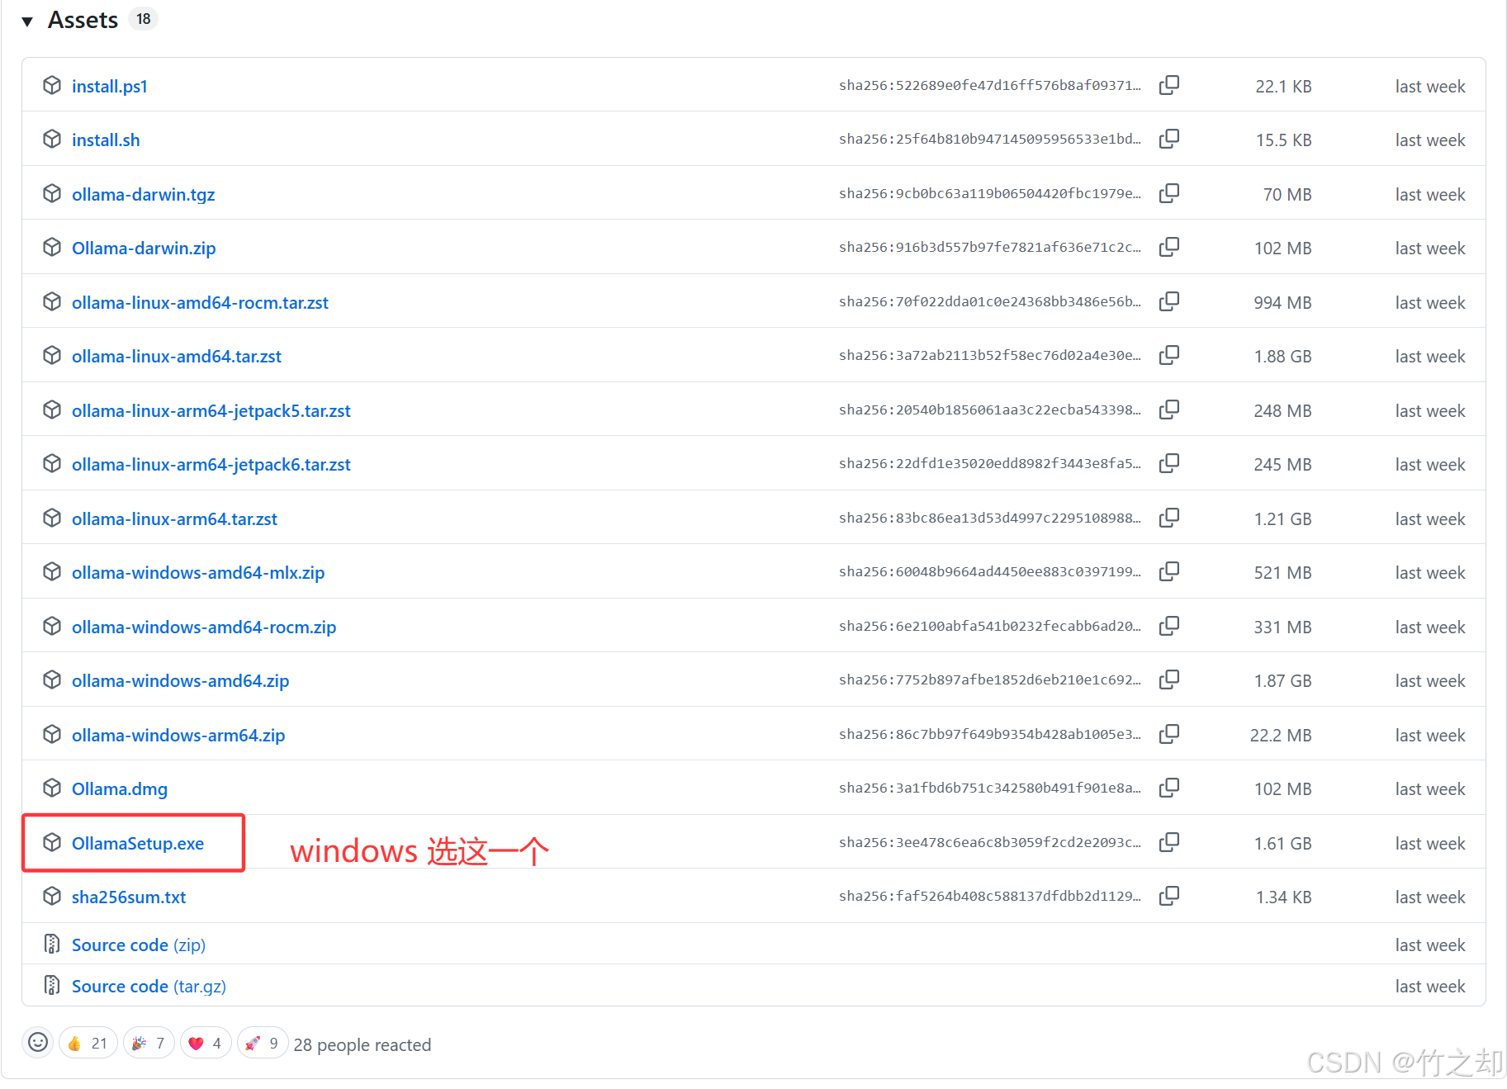Copy hash for ollama-windows-arm64.zip
This screenshot has width=1507, height=1089.
1169,734
